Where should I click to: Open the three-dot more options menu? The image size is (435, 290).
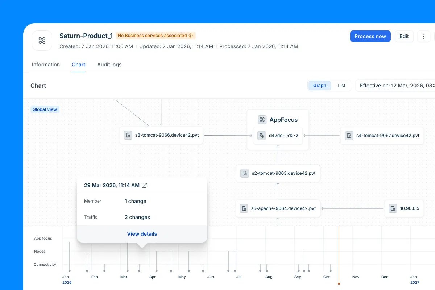coord(423,36)
